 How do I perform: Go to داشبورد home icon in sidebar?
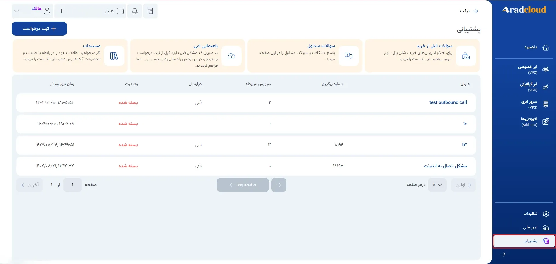tap(546, 47)
